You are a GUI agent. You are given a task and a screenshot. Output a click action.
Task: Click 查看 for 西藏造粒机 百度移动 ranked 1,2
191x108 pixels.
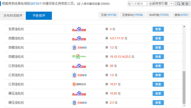158,47
